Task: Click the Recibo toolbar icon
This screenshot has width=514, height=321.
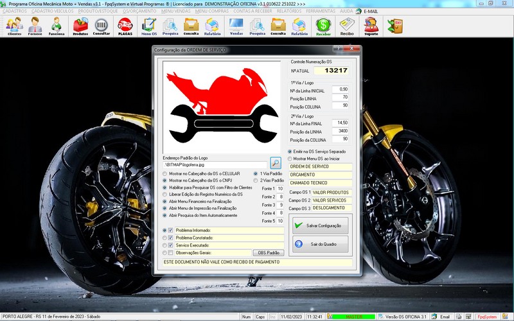Action: [347, 26]
